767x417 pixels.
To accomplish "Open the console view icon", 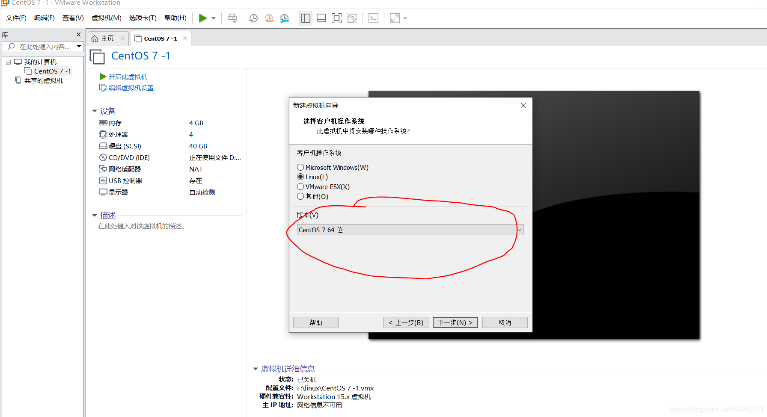I will [373, 18].
